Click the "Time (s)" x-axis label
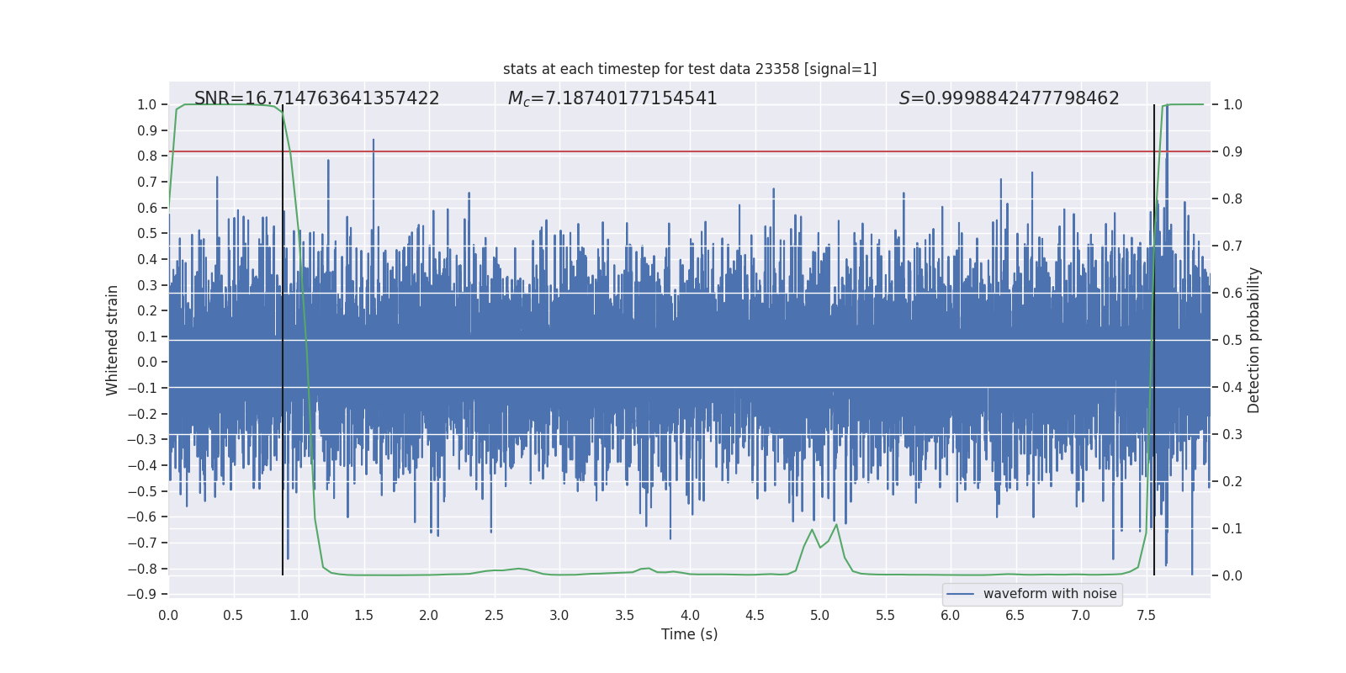The width and height of the screenshot is (1346, 673). [x=689, y=634]
